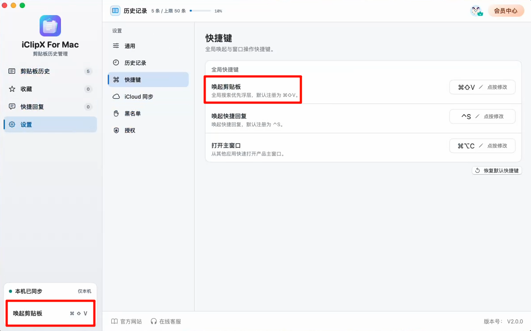Click the hand icon for 黑名单
Screen dimensions: 531x331
[x=116, y=113]
